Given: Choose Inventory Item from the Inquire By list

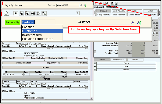Looking at the screenshot, I should click(x=42, y=35).
